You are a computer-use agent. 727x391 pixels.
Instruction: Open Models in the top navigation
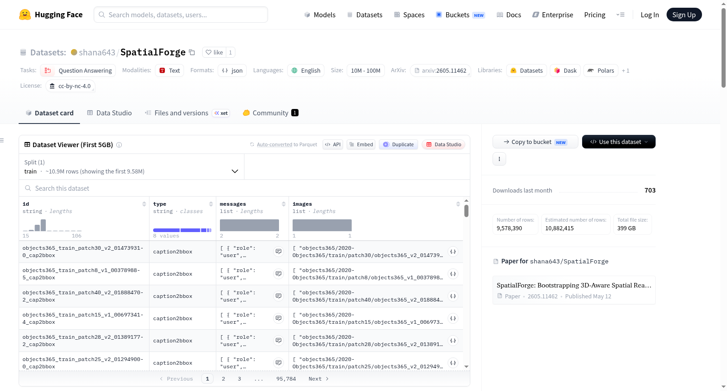click(320, 15)
